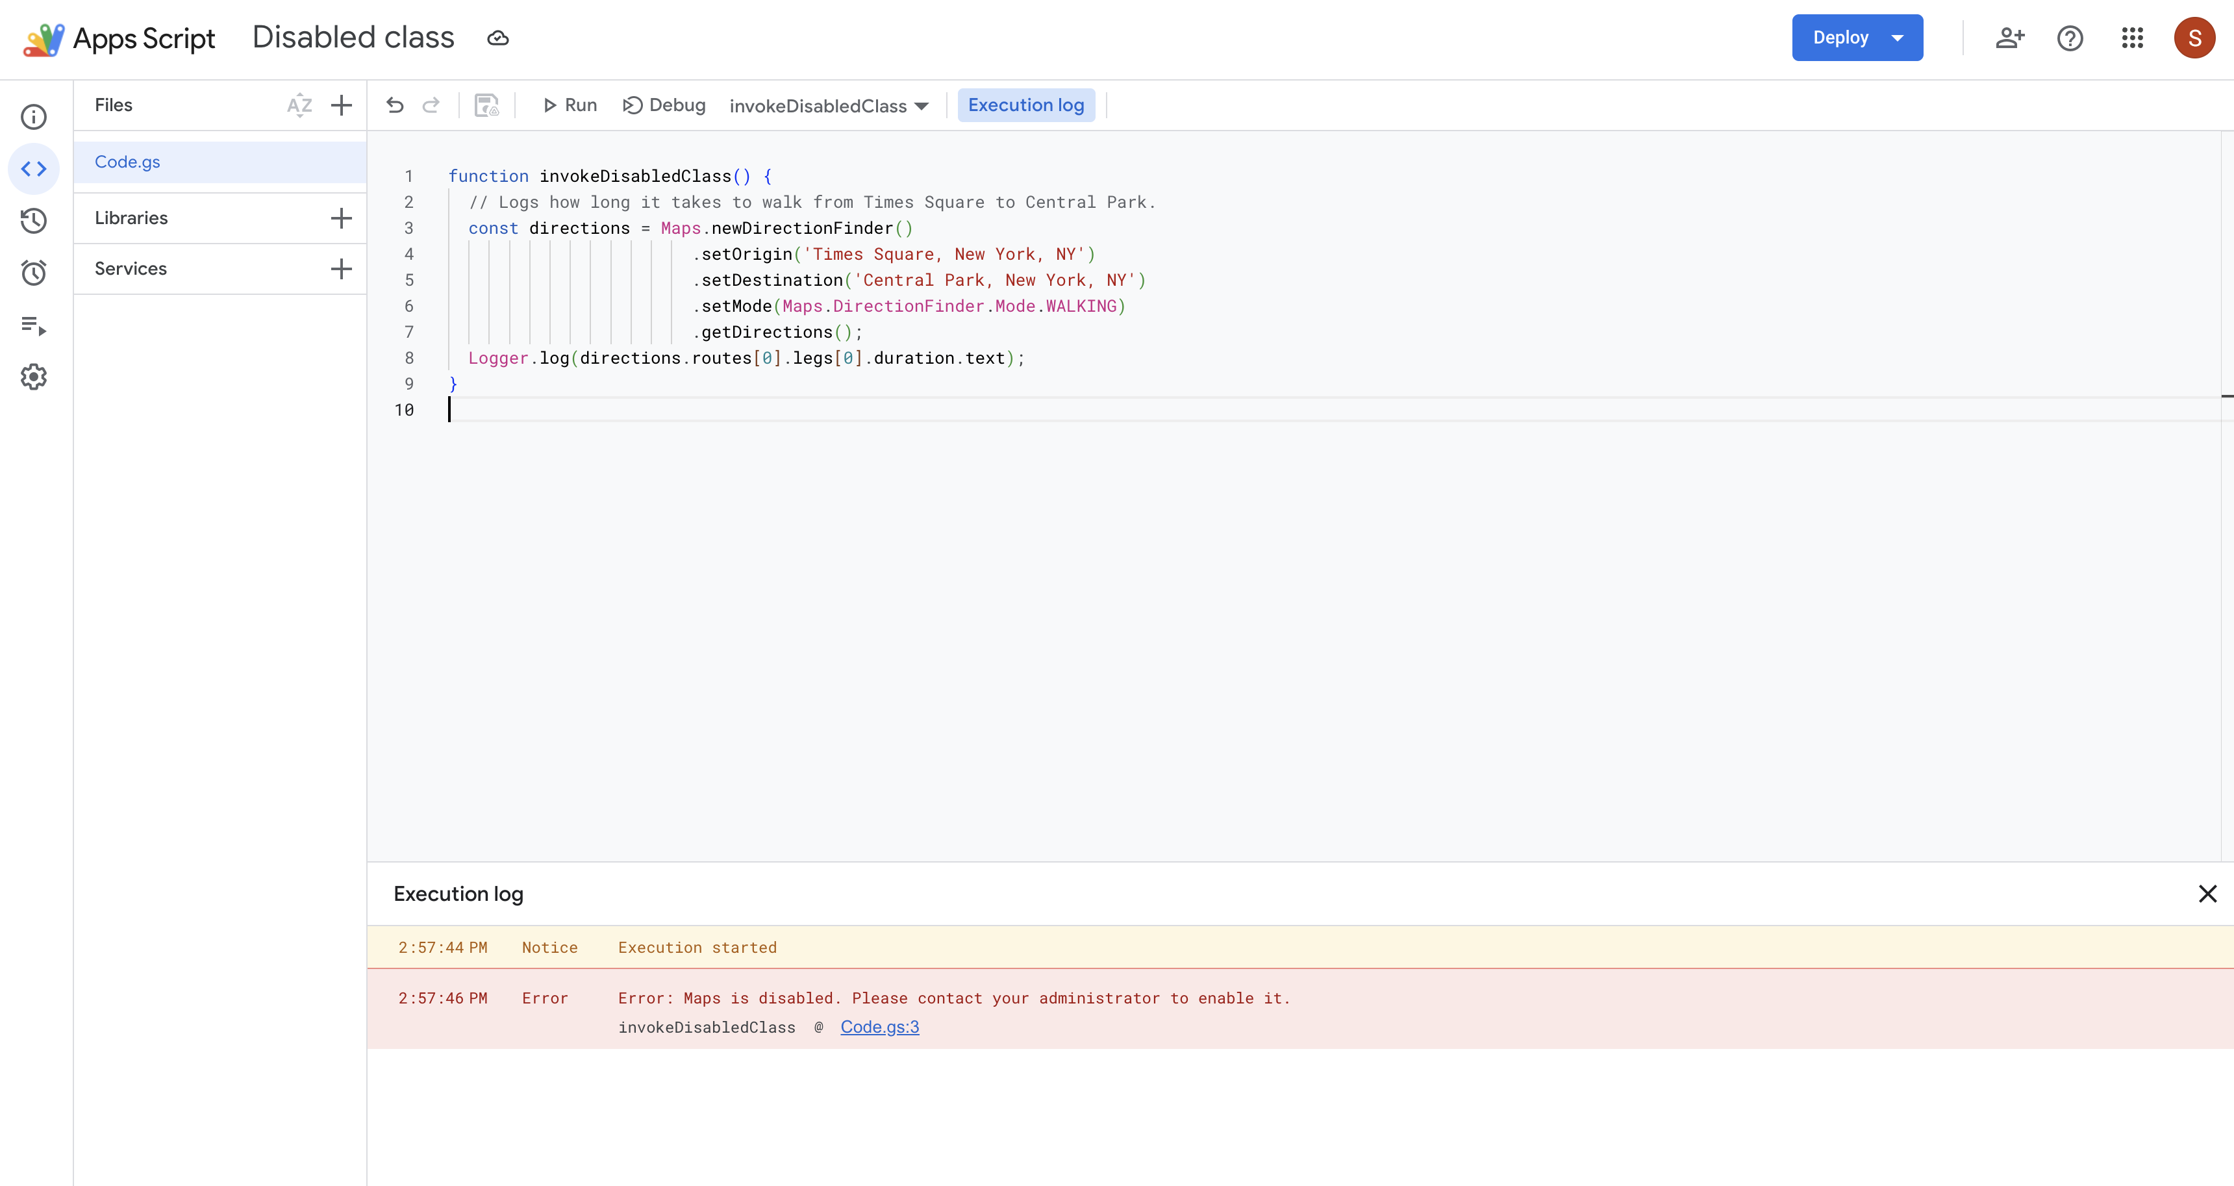The height and width of the screenshot is (1186, 2234).
Task: Add a new file with plus
Action: click(x=342, y=105)
